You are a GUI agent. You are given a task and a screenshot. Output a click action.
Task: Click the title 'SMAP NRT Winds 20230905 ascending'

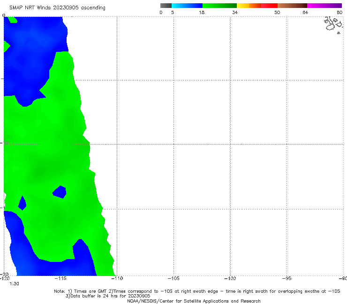[x=57, y=7]
